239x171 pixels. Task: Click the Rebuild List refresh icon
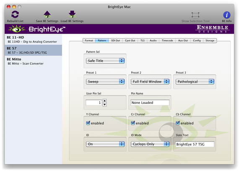15,14
